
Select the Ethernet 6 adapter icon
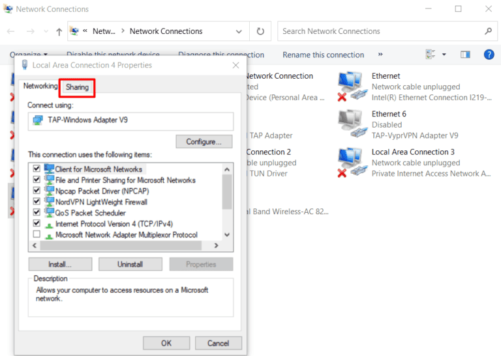point(352,124)
